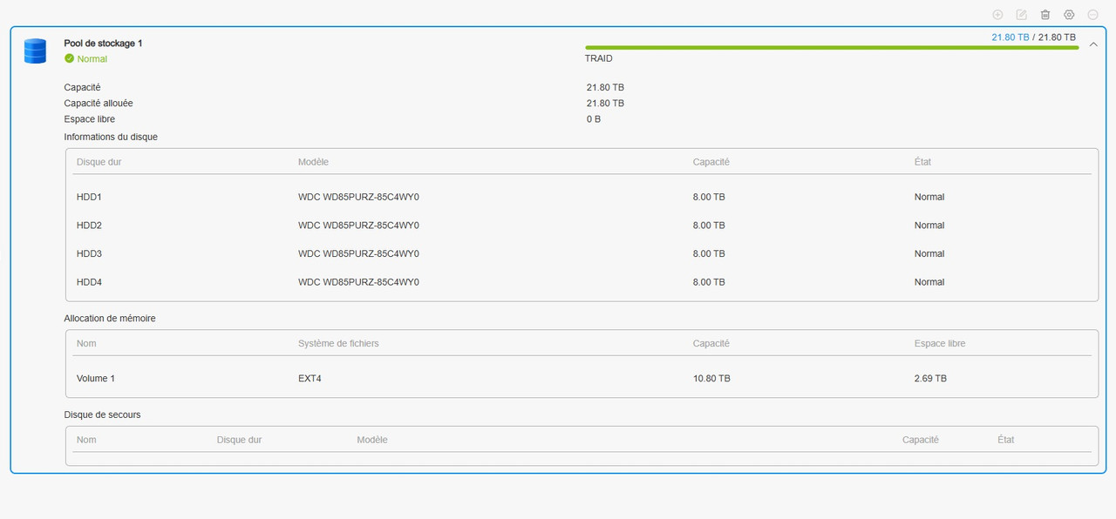The image size is (1116, 519).
Task: Click the 8.00 TB capacity of HDD4
Action: (x=709, y=282)
